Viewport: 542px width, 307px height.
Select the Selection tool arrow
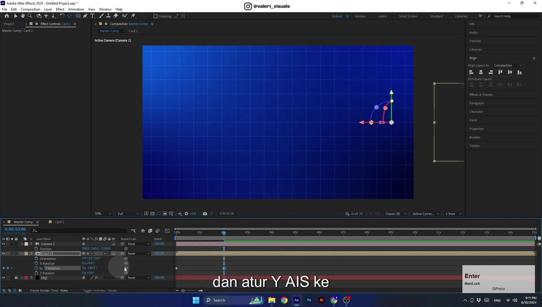coord(16,16)
